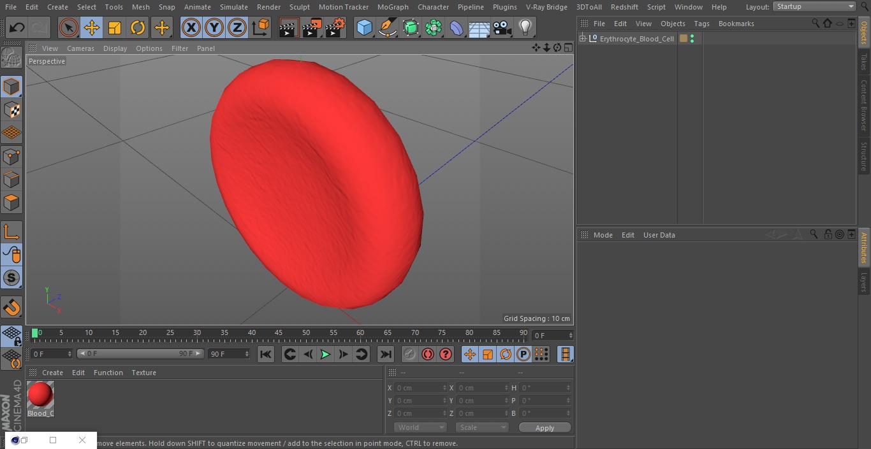
Task: Click the Undo arrow icon
Action: pos(17,28)
